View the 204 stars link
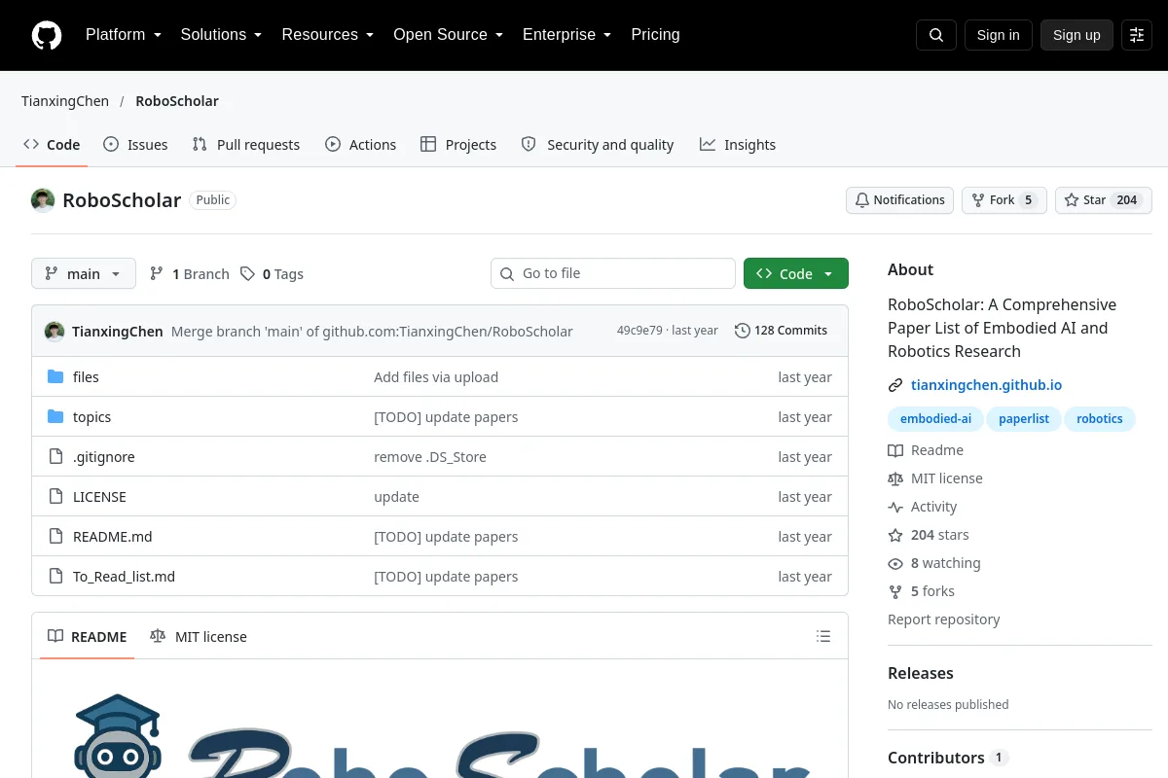Image resolution: width=1168 pixels, height=778 pixels. (929, 535)
